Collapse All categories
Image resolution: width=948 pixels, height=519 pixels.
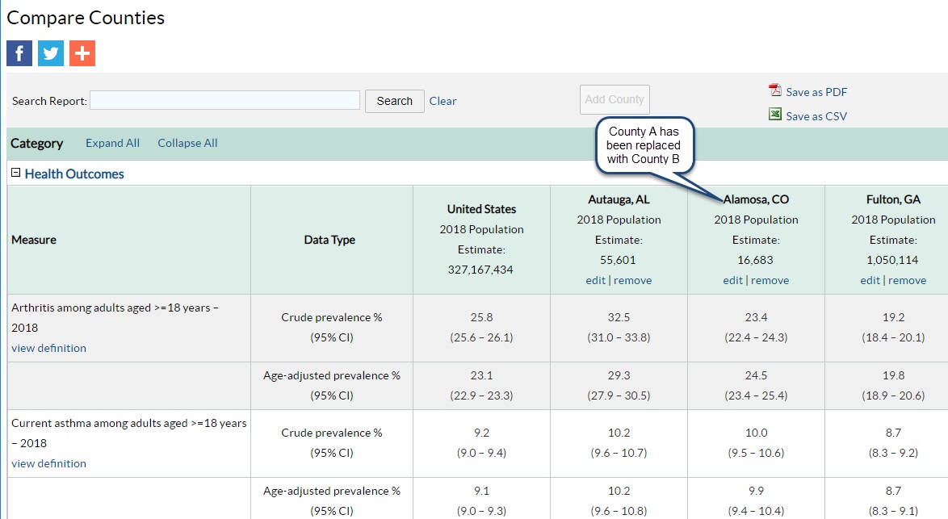pos(187,143)
